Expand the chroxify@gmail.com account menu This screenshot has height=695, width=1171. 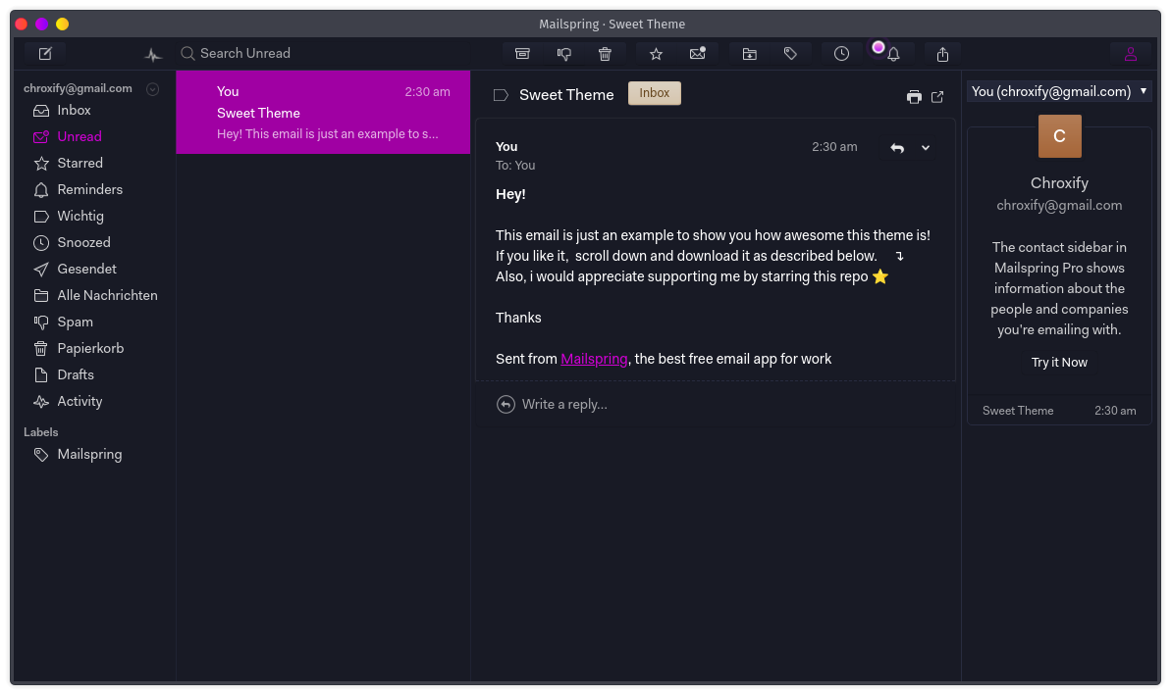[152, 89]
